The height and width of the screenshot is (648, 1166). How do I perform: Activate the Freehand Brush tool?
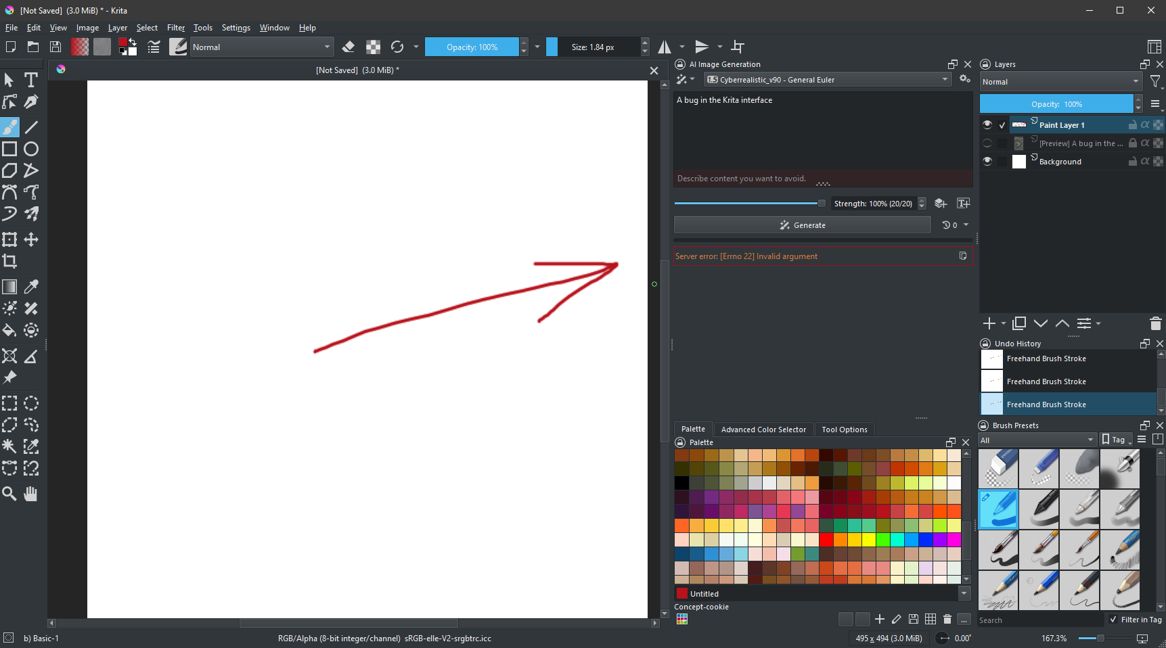pos(9,127)
